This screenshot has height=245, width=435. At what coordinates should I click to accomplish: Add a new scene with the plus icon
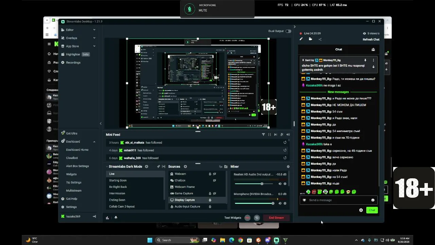tap(146, 167)
